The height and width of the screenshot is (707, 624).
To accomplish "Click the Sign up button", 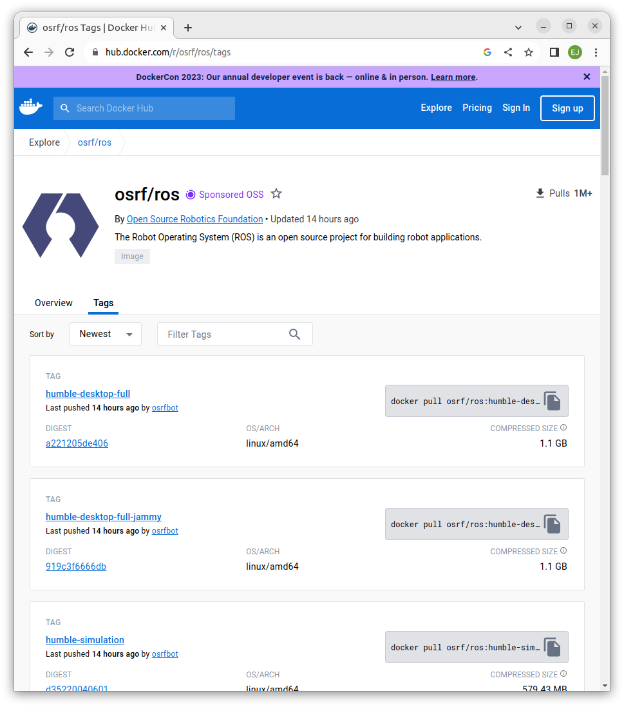I will [567, 108].
